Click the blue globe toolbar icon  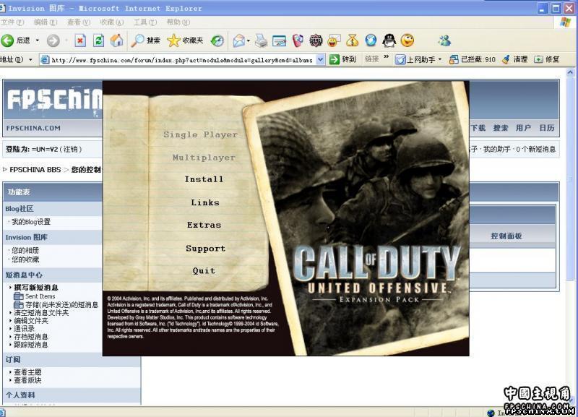(371, 40)
